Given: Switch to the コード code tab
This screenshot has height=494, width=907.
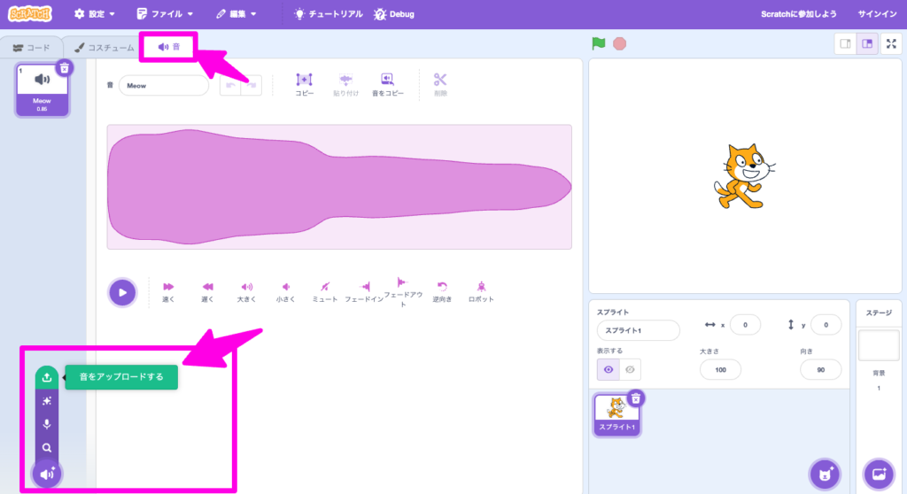Looking at the screenshot, I should pos(32,47).
